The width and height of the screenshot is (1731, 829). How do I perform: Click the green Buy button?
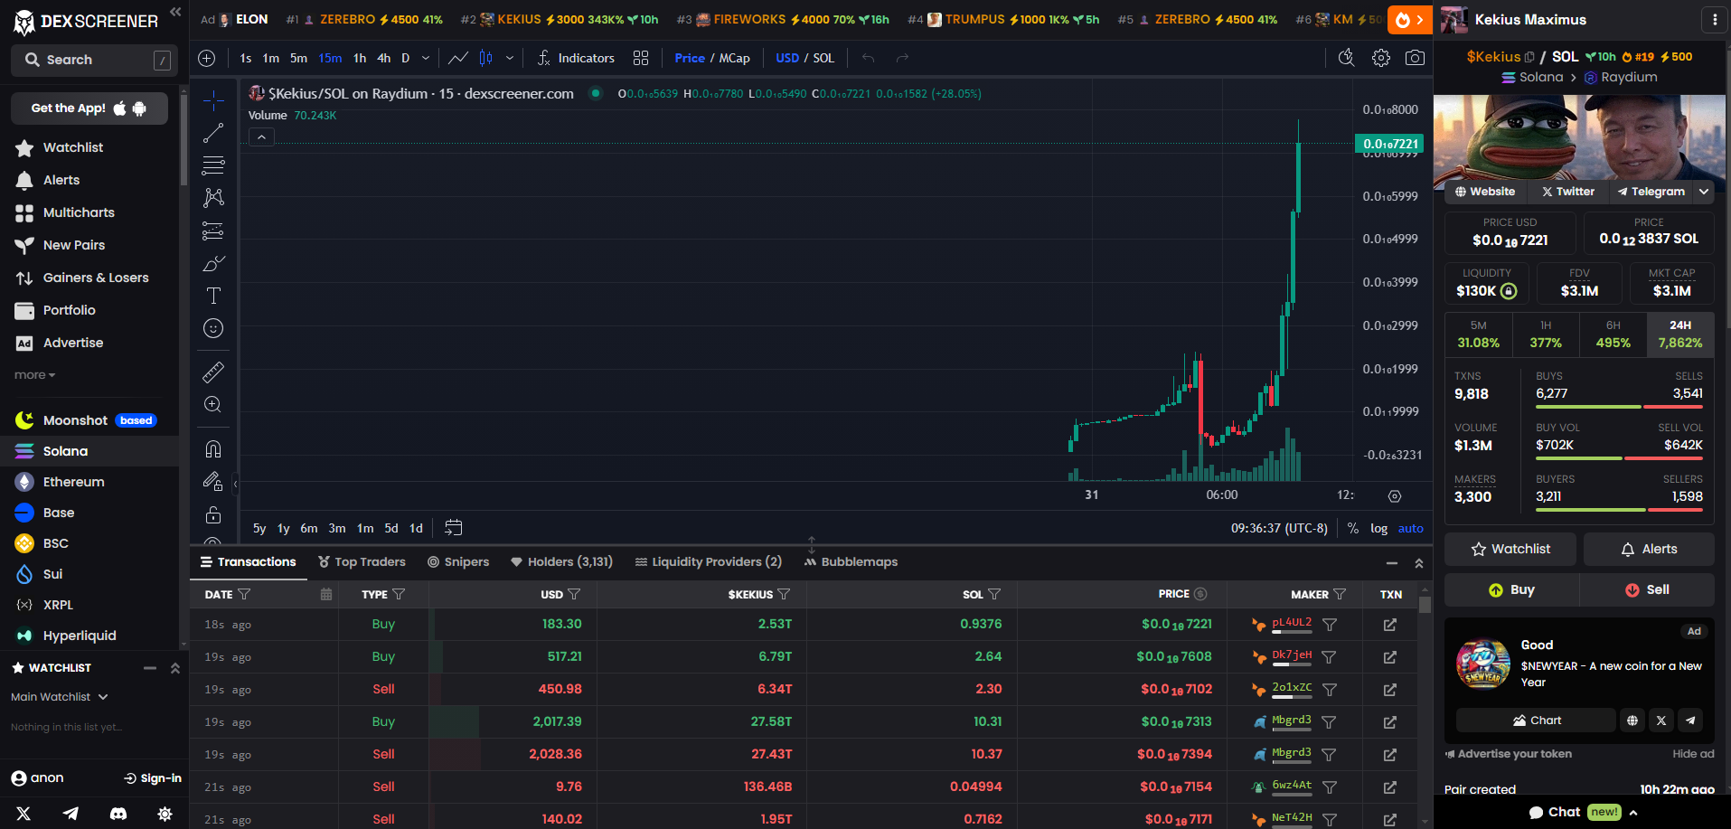point(1511,589)
